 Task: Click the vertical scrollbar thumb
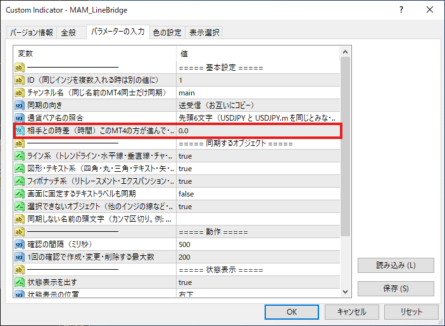[345, 147]
